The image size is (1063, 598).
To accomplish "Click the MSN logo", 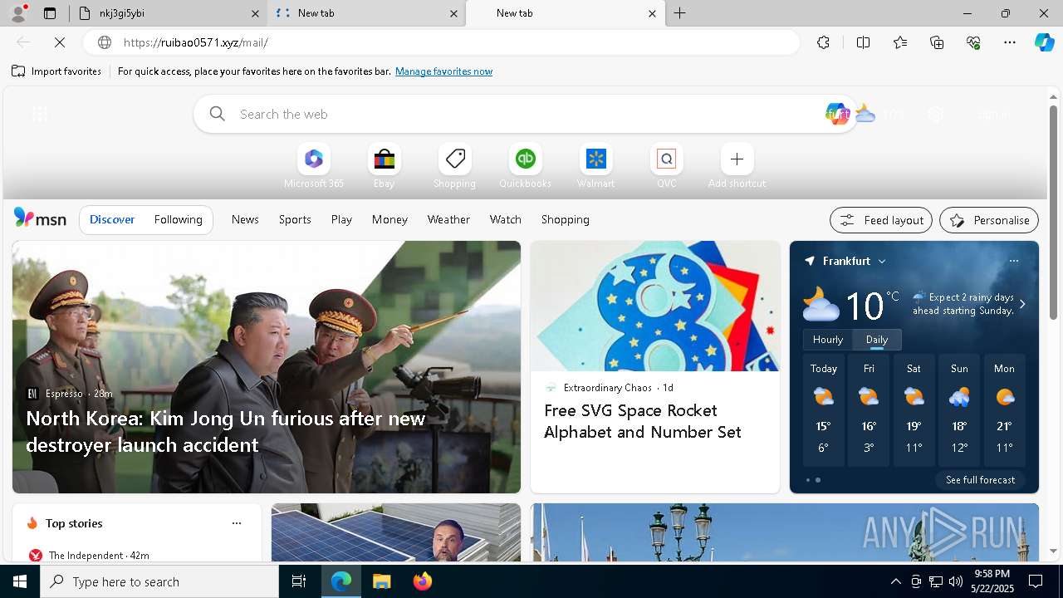I will click(40, 218).
